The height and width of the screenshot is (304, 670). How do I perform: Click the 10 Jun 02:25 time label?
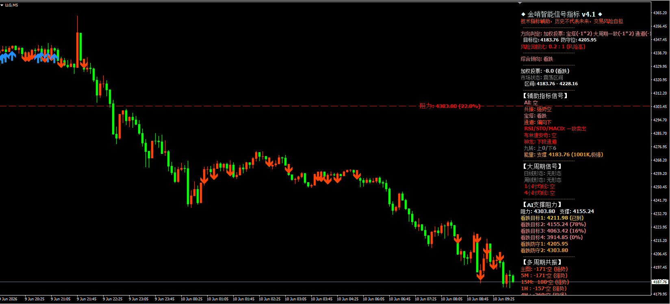(269, 299)
